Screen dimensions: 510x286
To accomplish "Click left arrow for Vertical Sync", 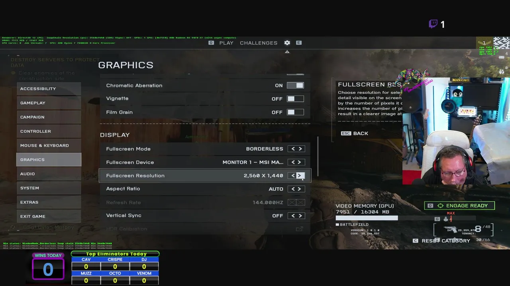I will click(x=293, y=216).
